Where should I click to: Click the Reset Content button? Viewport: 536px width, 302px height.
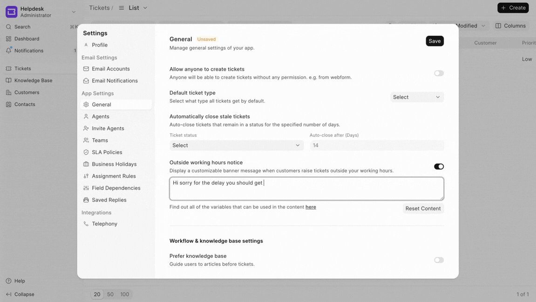point(423,208)
